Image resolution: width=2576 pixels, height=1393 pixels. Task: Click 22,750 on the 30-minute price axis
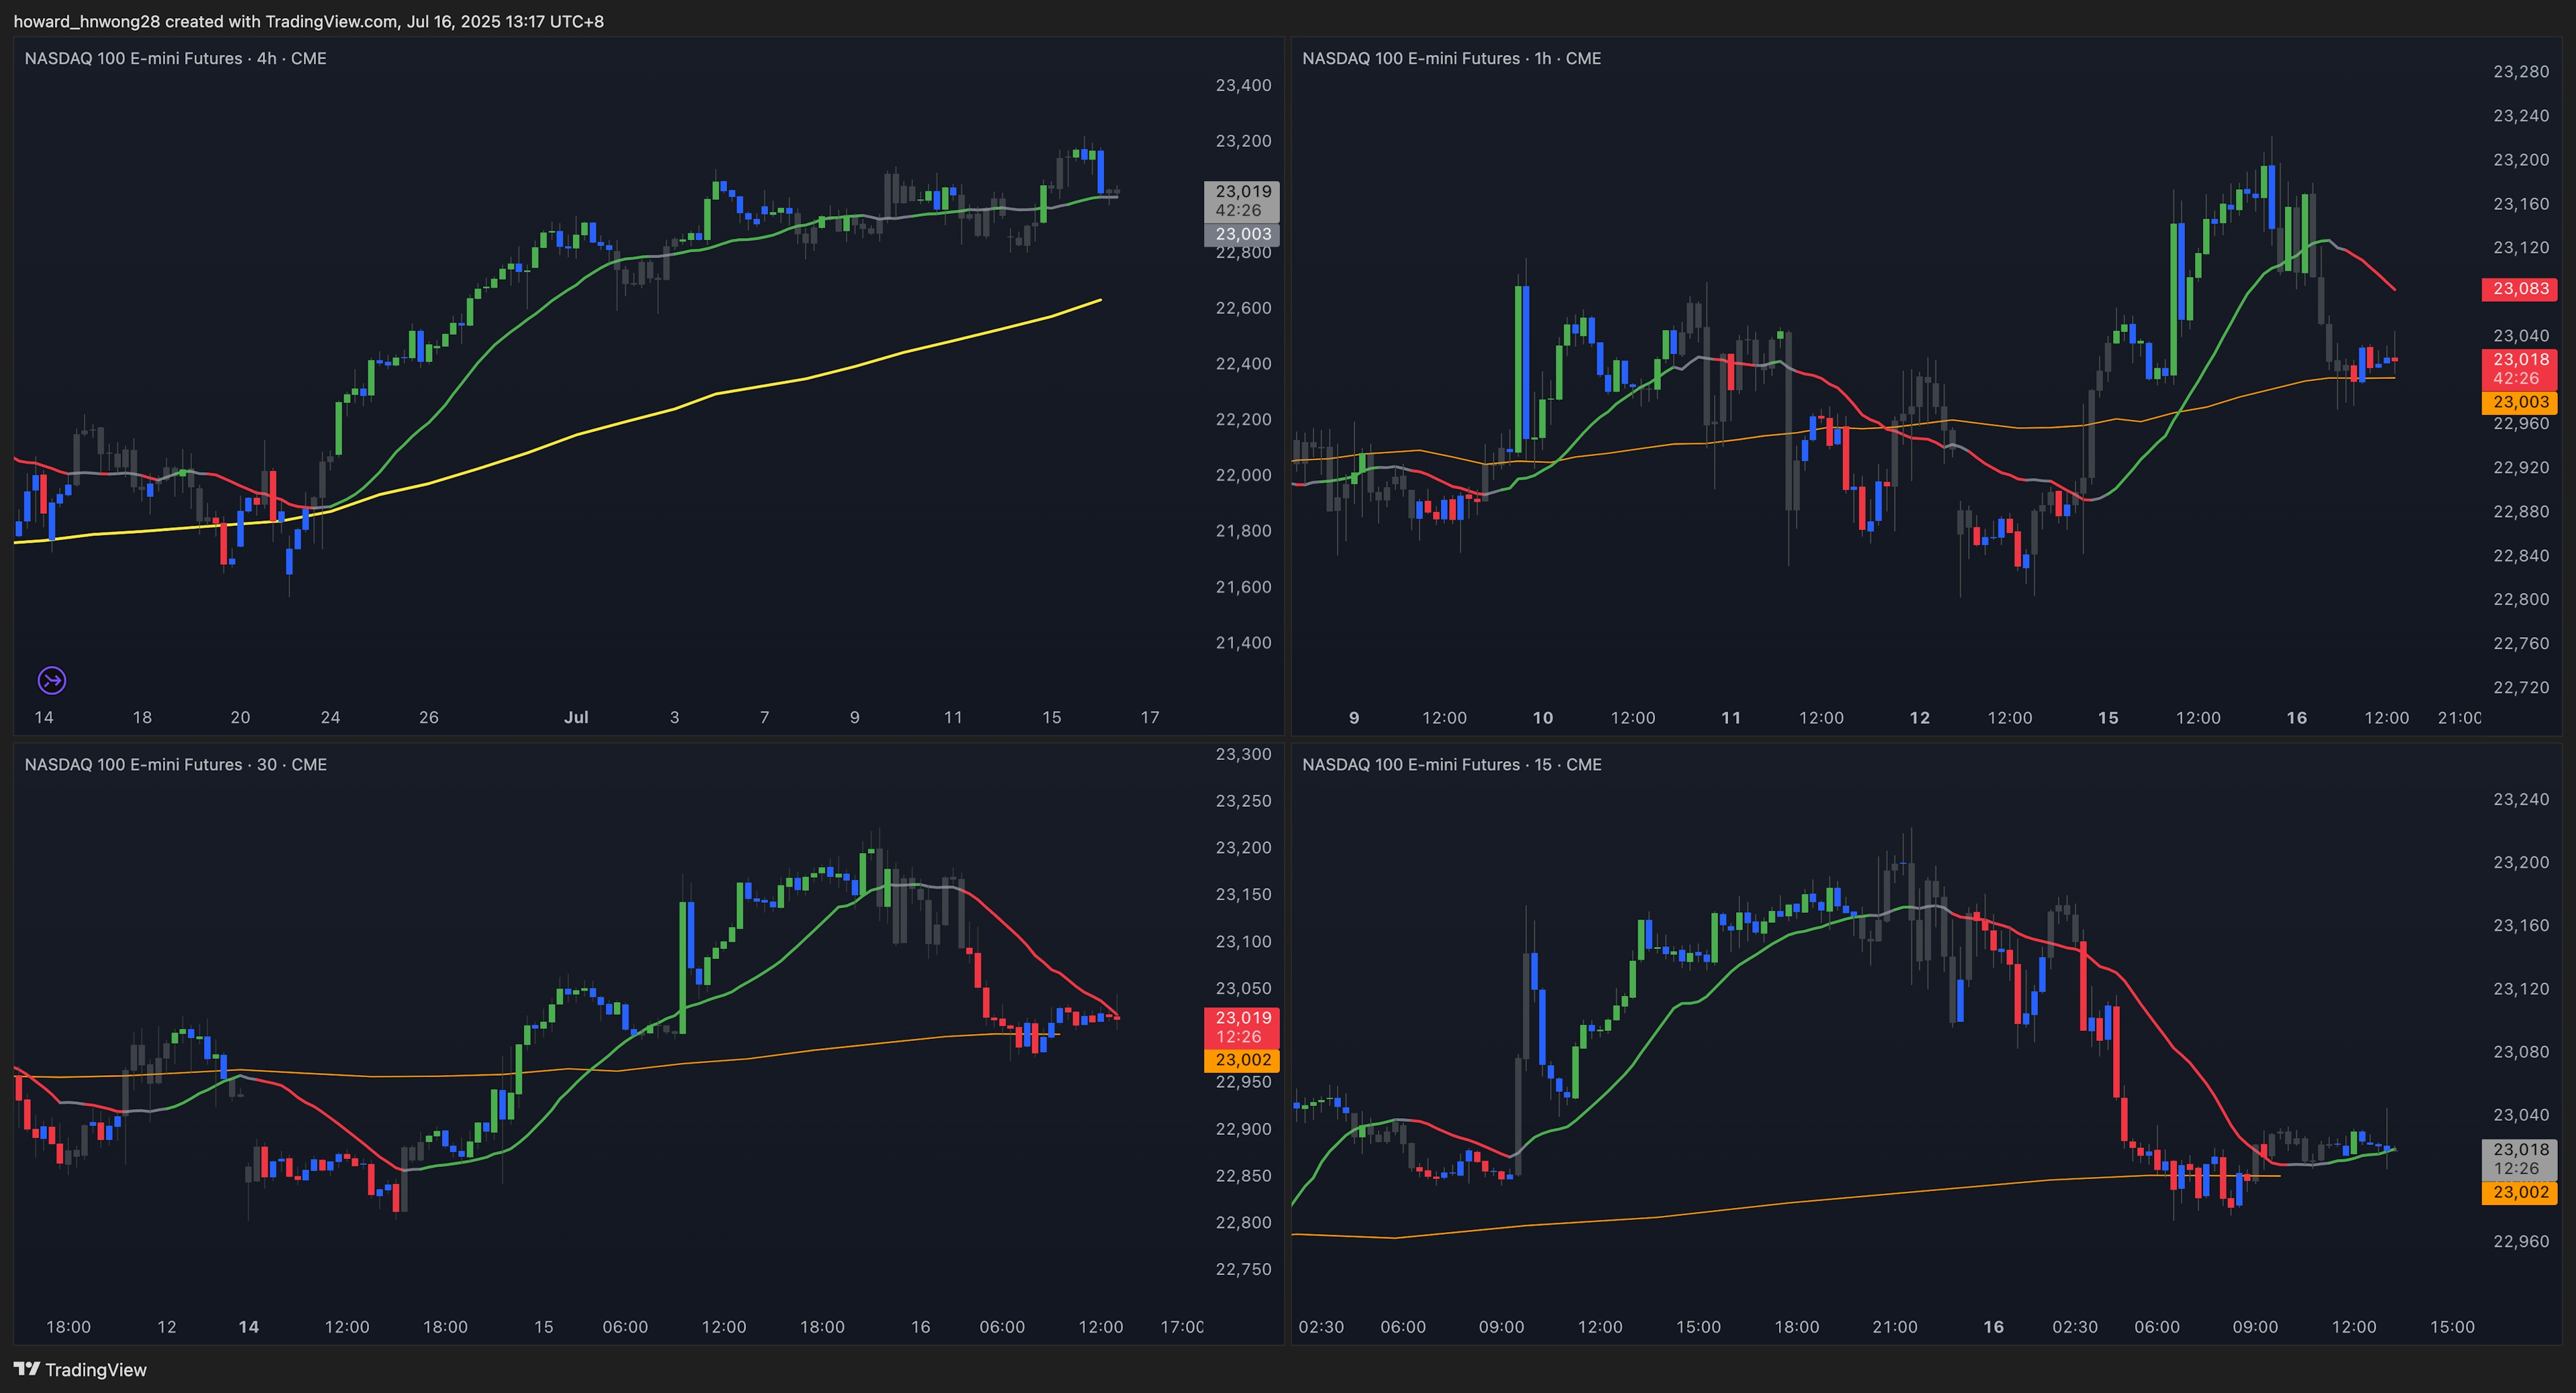pos(1243,1269)
